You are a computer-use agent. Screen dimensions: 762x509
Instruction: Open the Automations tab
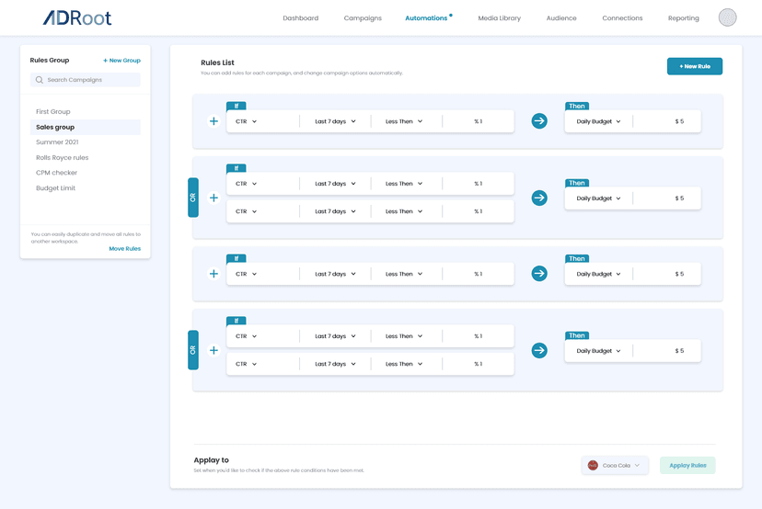pyautogui.click(x=426, y=18)
